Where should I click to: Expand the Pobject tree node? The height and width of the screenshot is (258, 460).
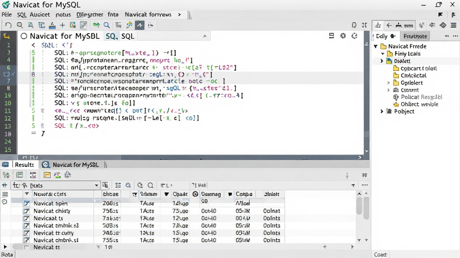[x=382, y=112]
